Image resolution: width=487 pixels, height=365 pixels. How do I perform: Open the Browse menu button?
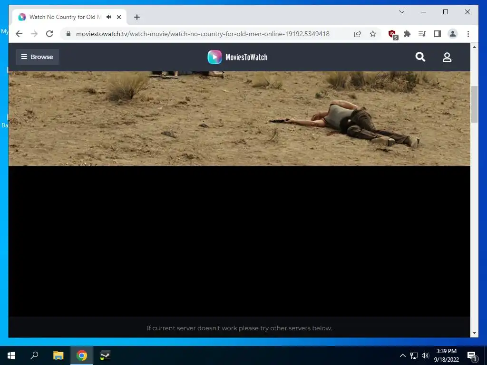pyautogui.click(x=37, y=57)
